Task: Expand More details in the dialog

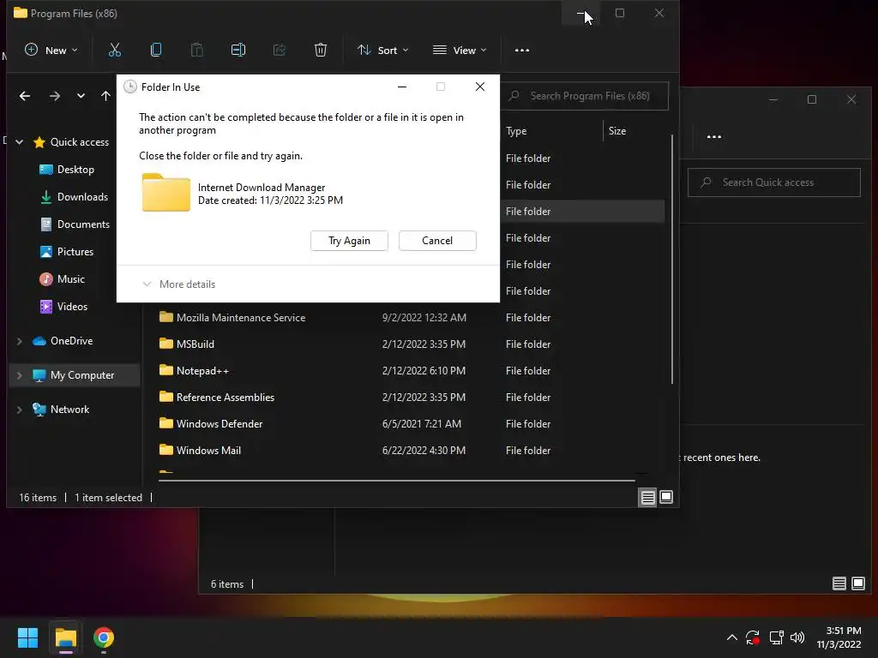Action: point(179,284)
